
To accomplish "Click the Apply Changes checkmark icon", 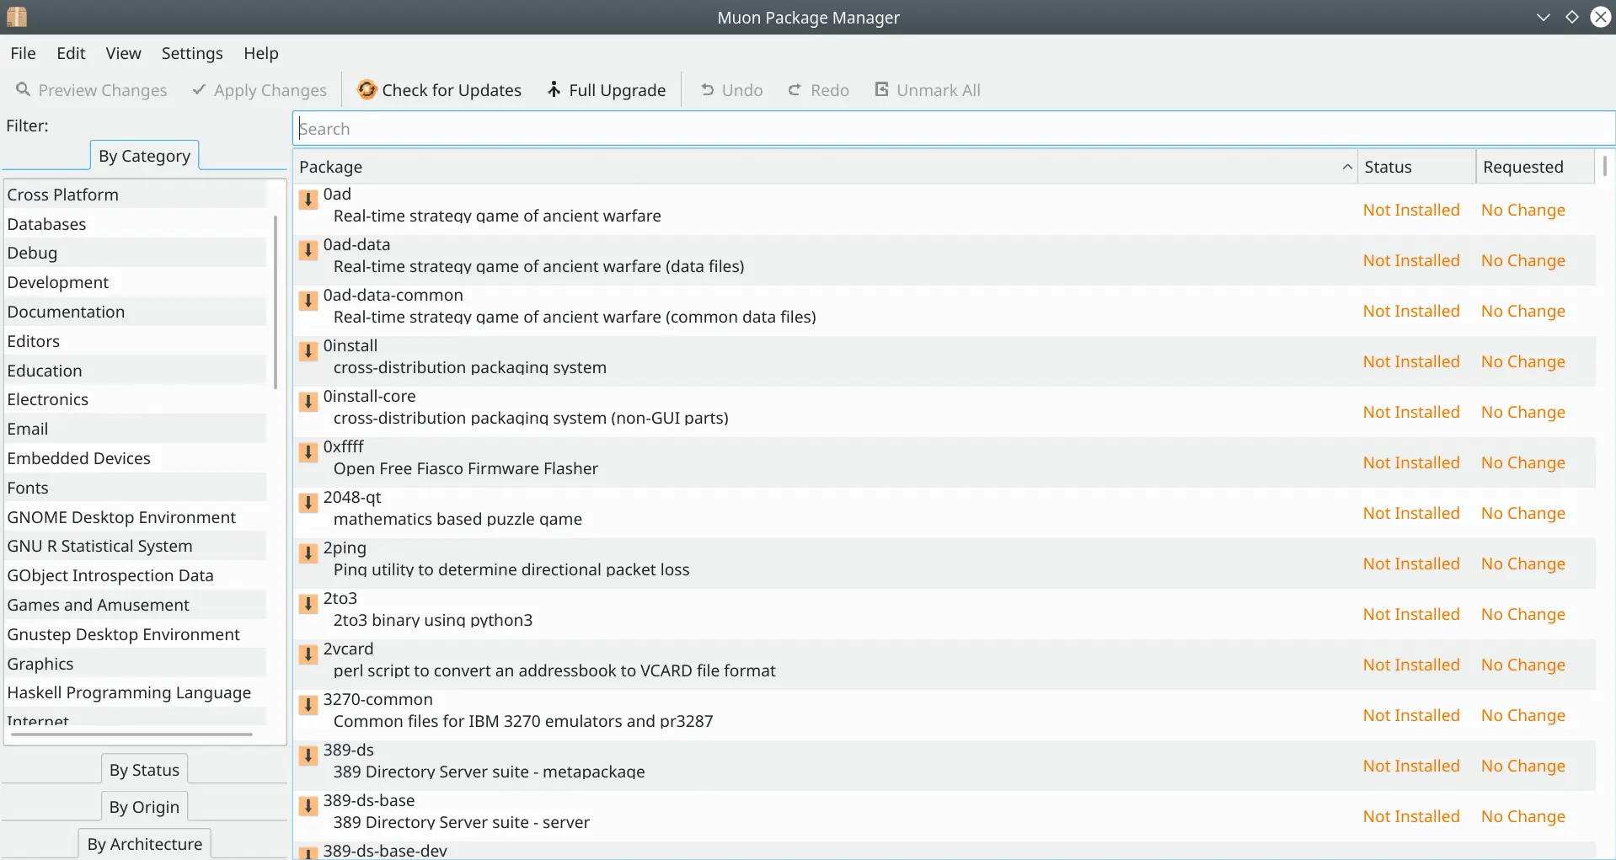I will [x=199, y=89].
